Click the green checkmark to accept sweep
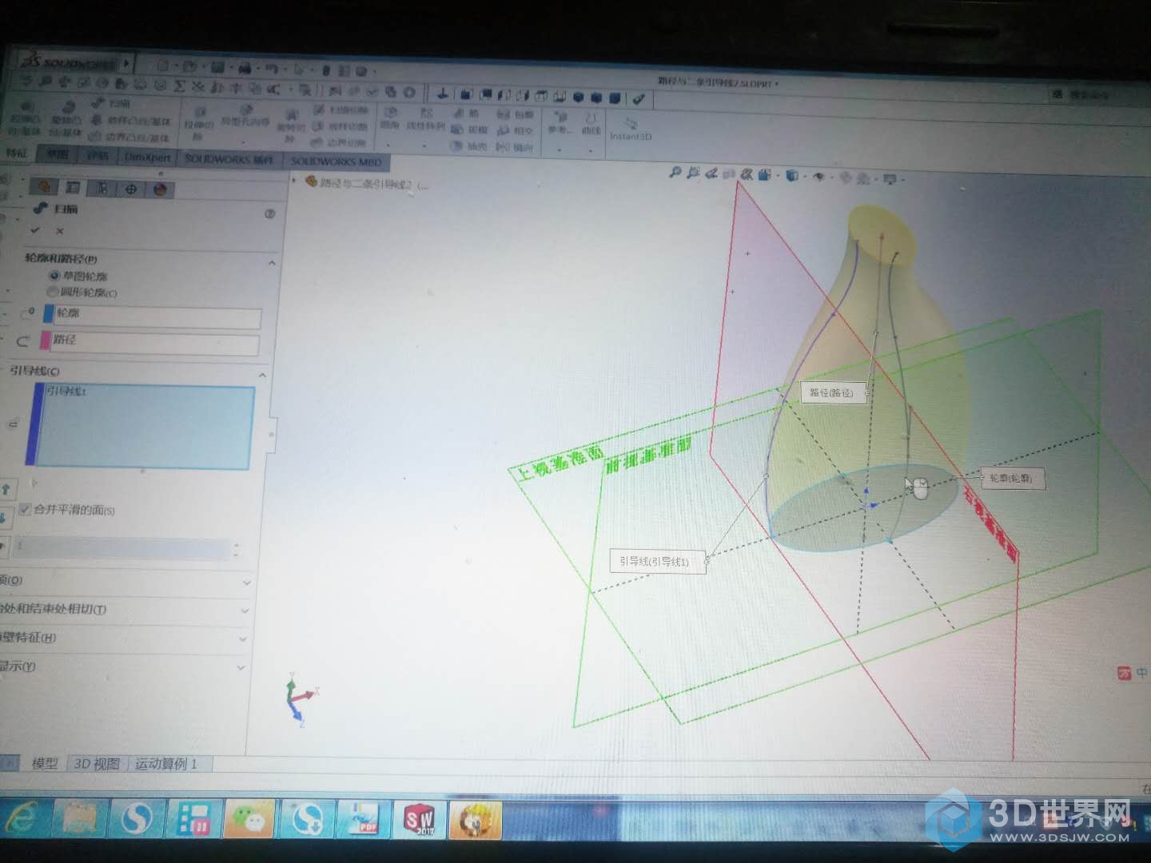This screenshot has height=863, width=1151. tap(34, 230)
